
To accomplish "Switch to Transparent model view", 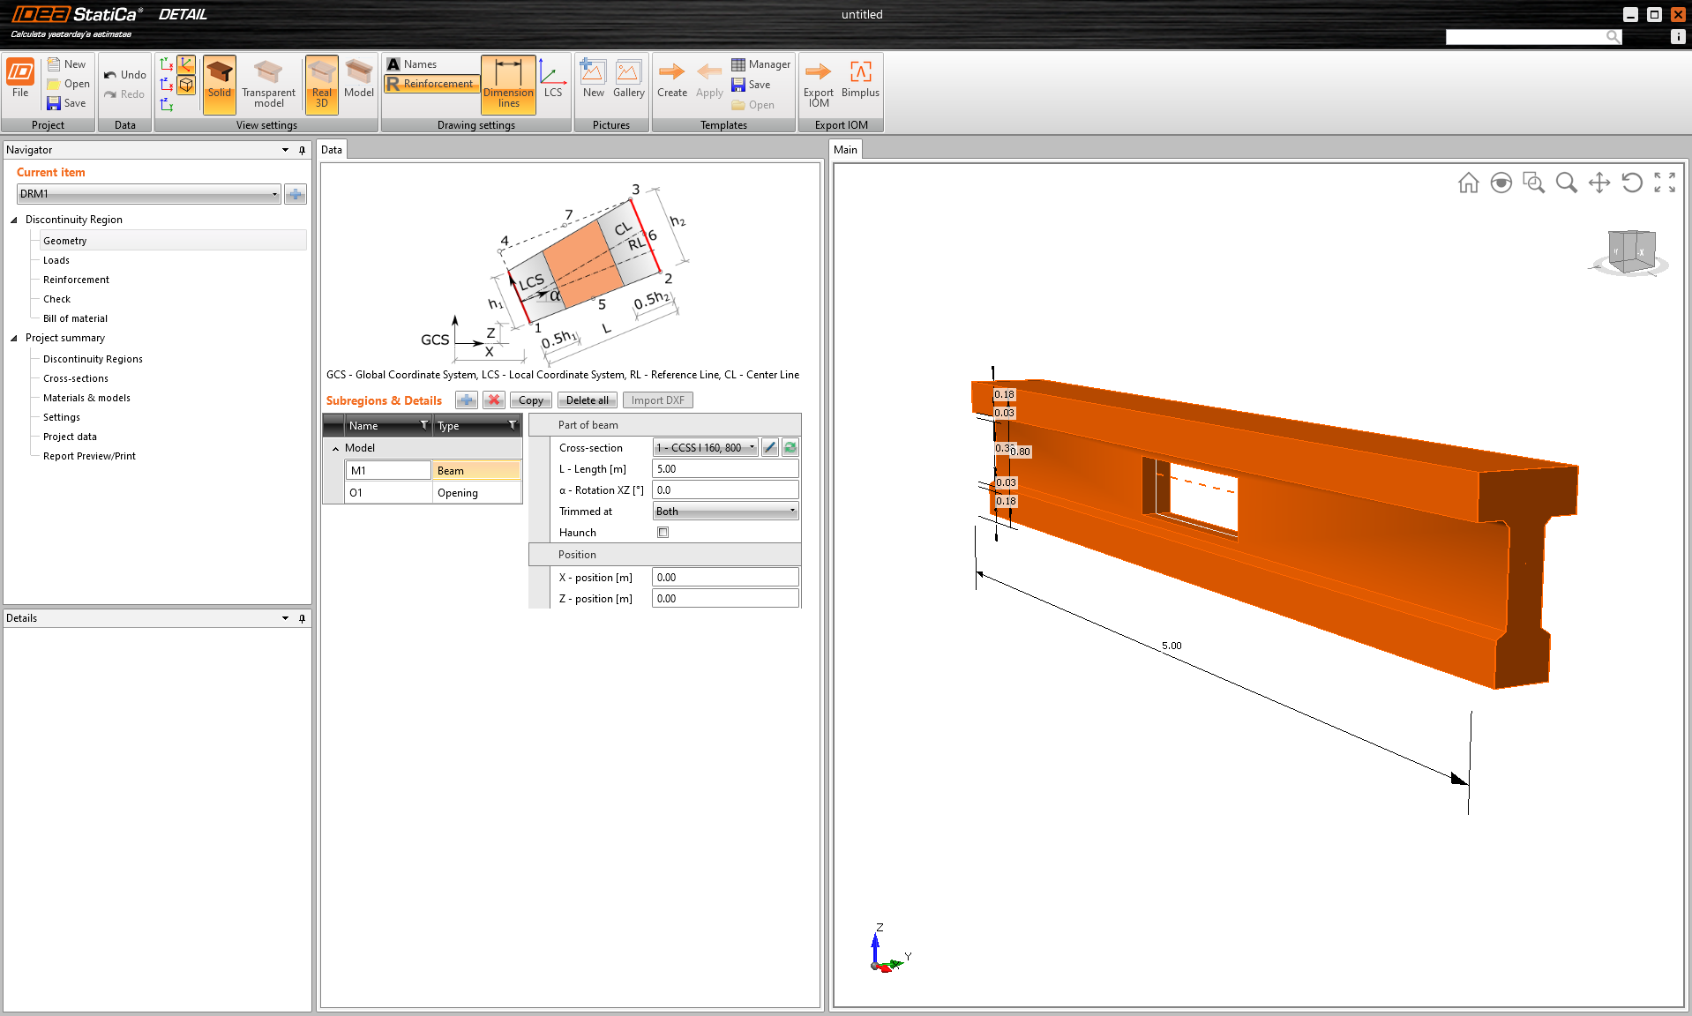I will click(x=268, y=84).
